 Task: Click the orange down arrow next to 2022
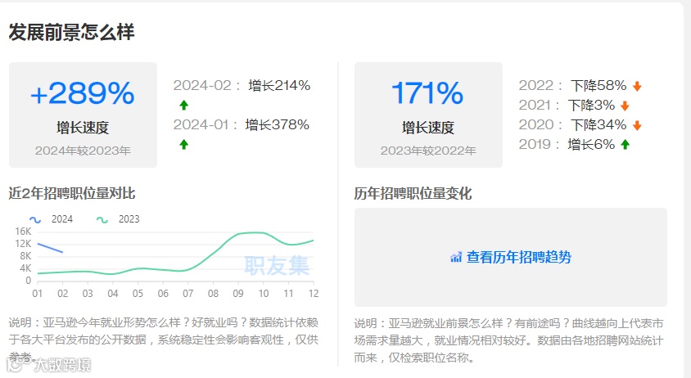point(637,87)
